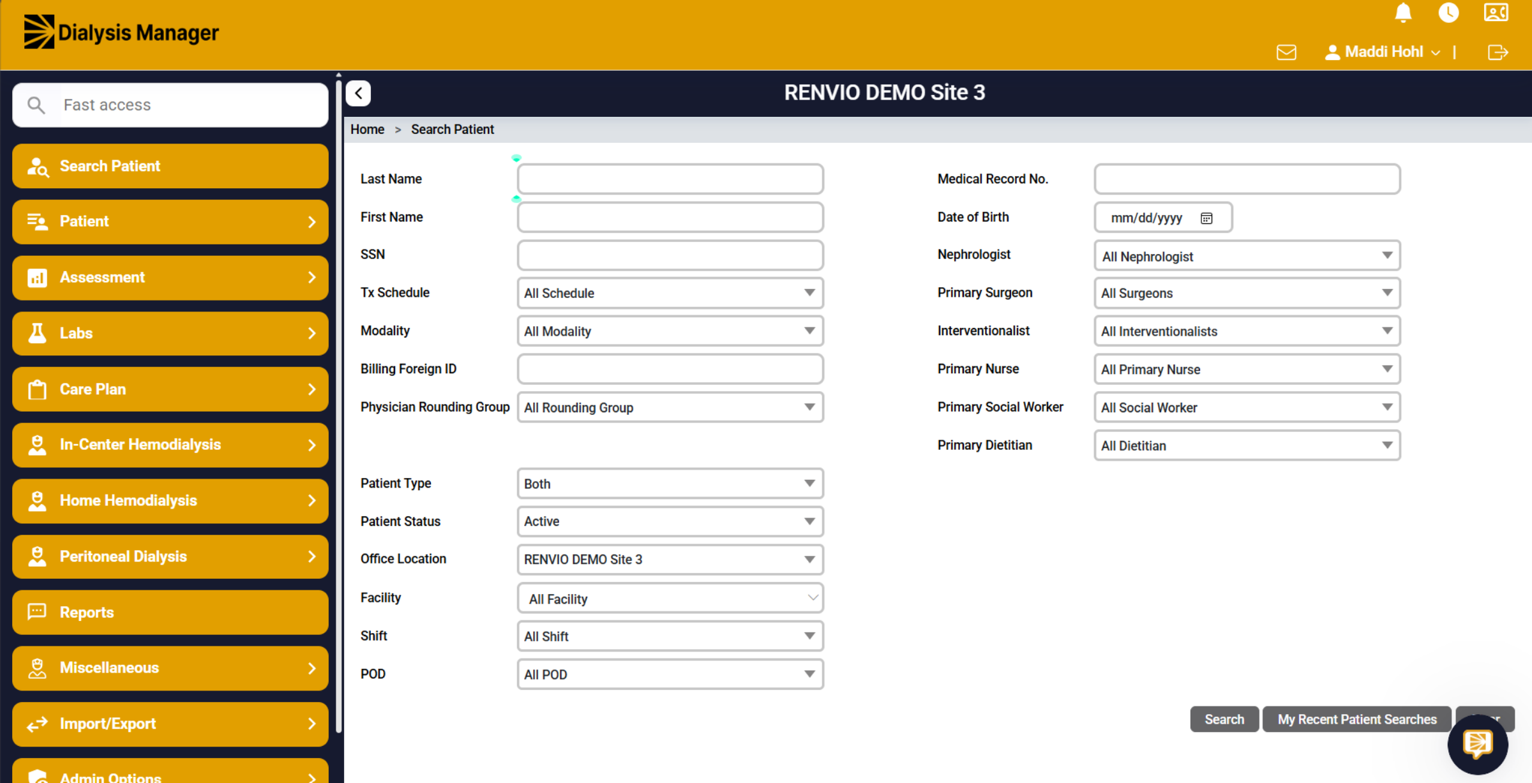The height and width of the screenshot is (783, 1532).
Task: Expand the Home Hemodialysis sidebar menu
Action: (170, 501)
